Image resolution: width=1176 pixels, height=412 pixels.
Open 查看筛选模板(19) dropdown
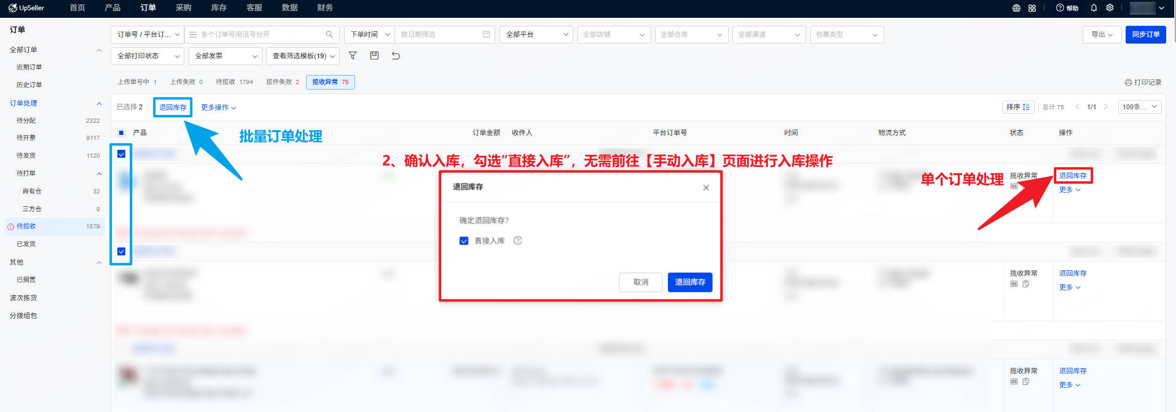[304, 56]
